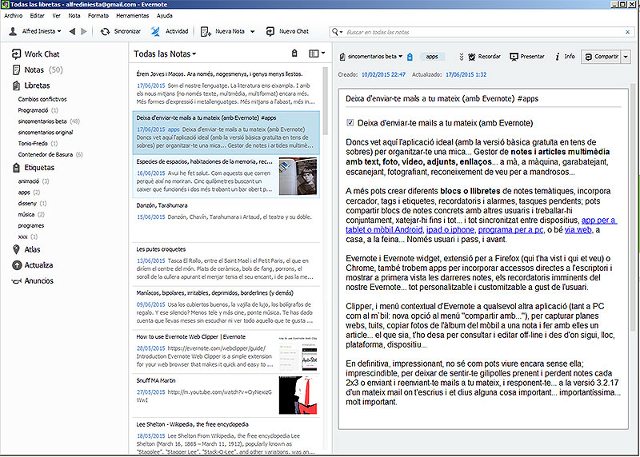Open note 'Danzón, Tarahumara'
This screenshot has height=457, width=640.
tap(226, 221)
